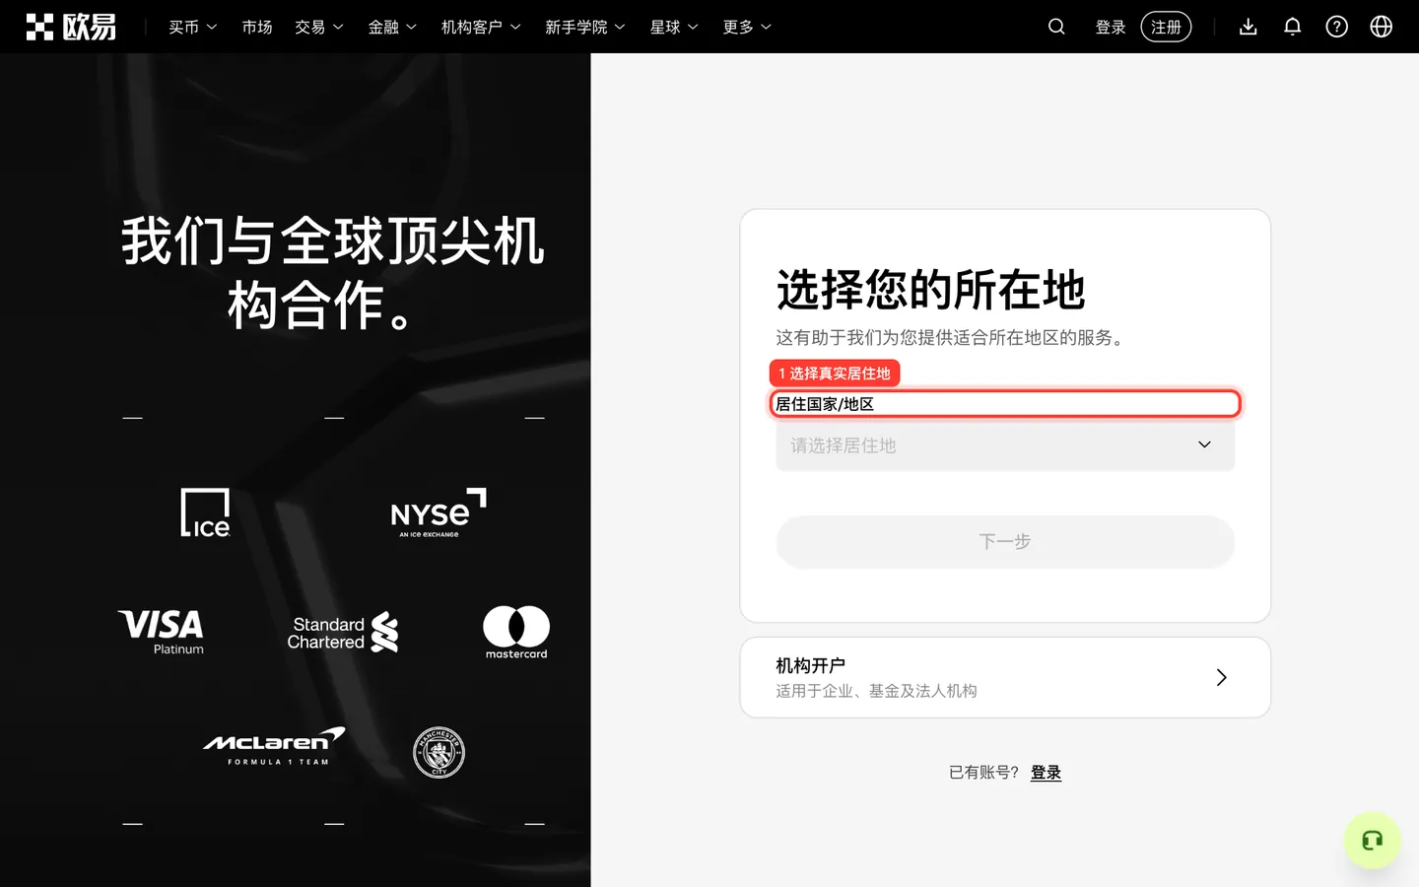This screenshot has width=1419, height=887.
Task: Click the VISA Platinum logo
Action: (162, 631)
